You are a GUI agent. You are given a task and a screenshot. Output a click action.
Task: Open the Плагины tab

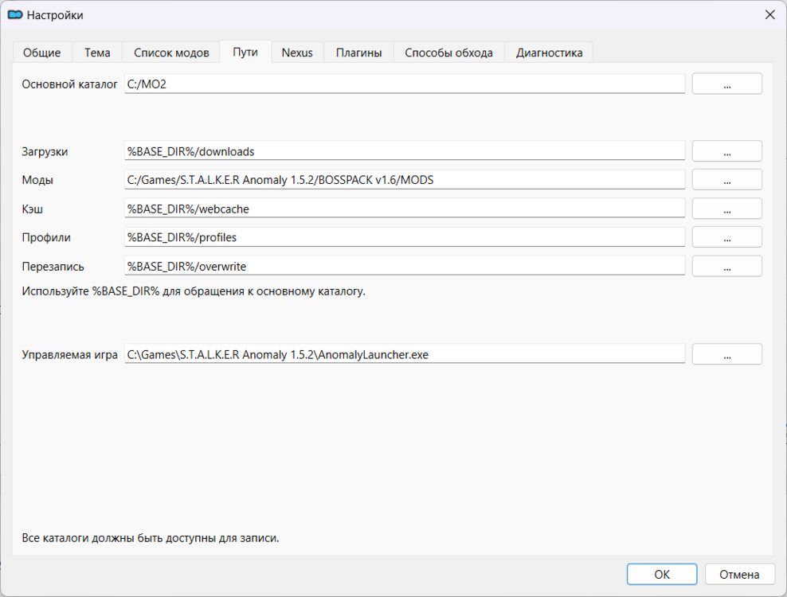358,53
